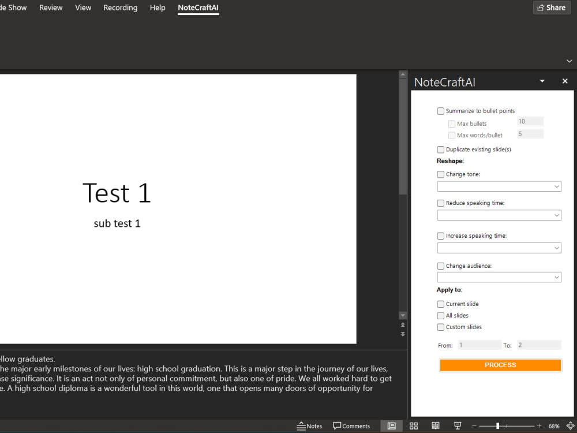Click the scroll down arrow of slide scrollbar
577x433 pixels.
coord(403,316)
